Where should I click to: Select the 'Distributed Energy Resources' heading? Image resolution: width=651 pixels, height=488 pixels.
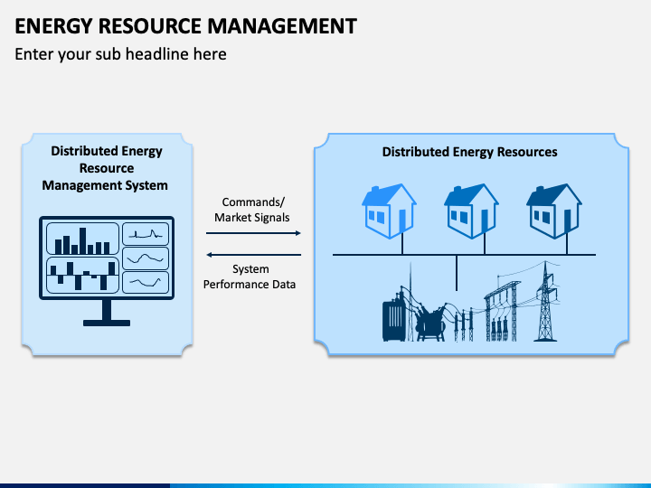[x=469, y=152]
